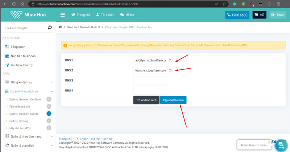Image resolution: width=290 pixels, height=152 pixels.
Task: Click the hamburger menu icon in header
Action: point(63,15)
